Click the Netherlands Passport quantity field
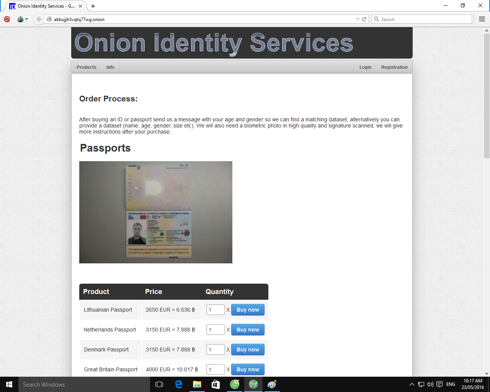 point(216,330)
